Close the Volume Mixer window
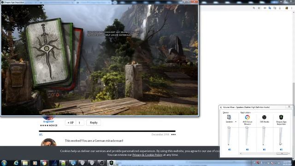 289,107
